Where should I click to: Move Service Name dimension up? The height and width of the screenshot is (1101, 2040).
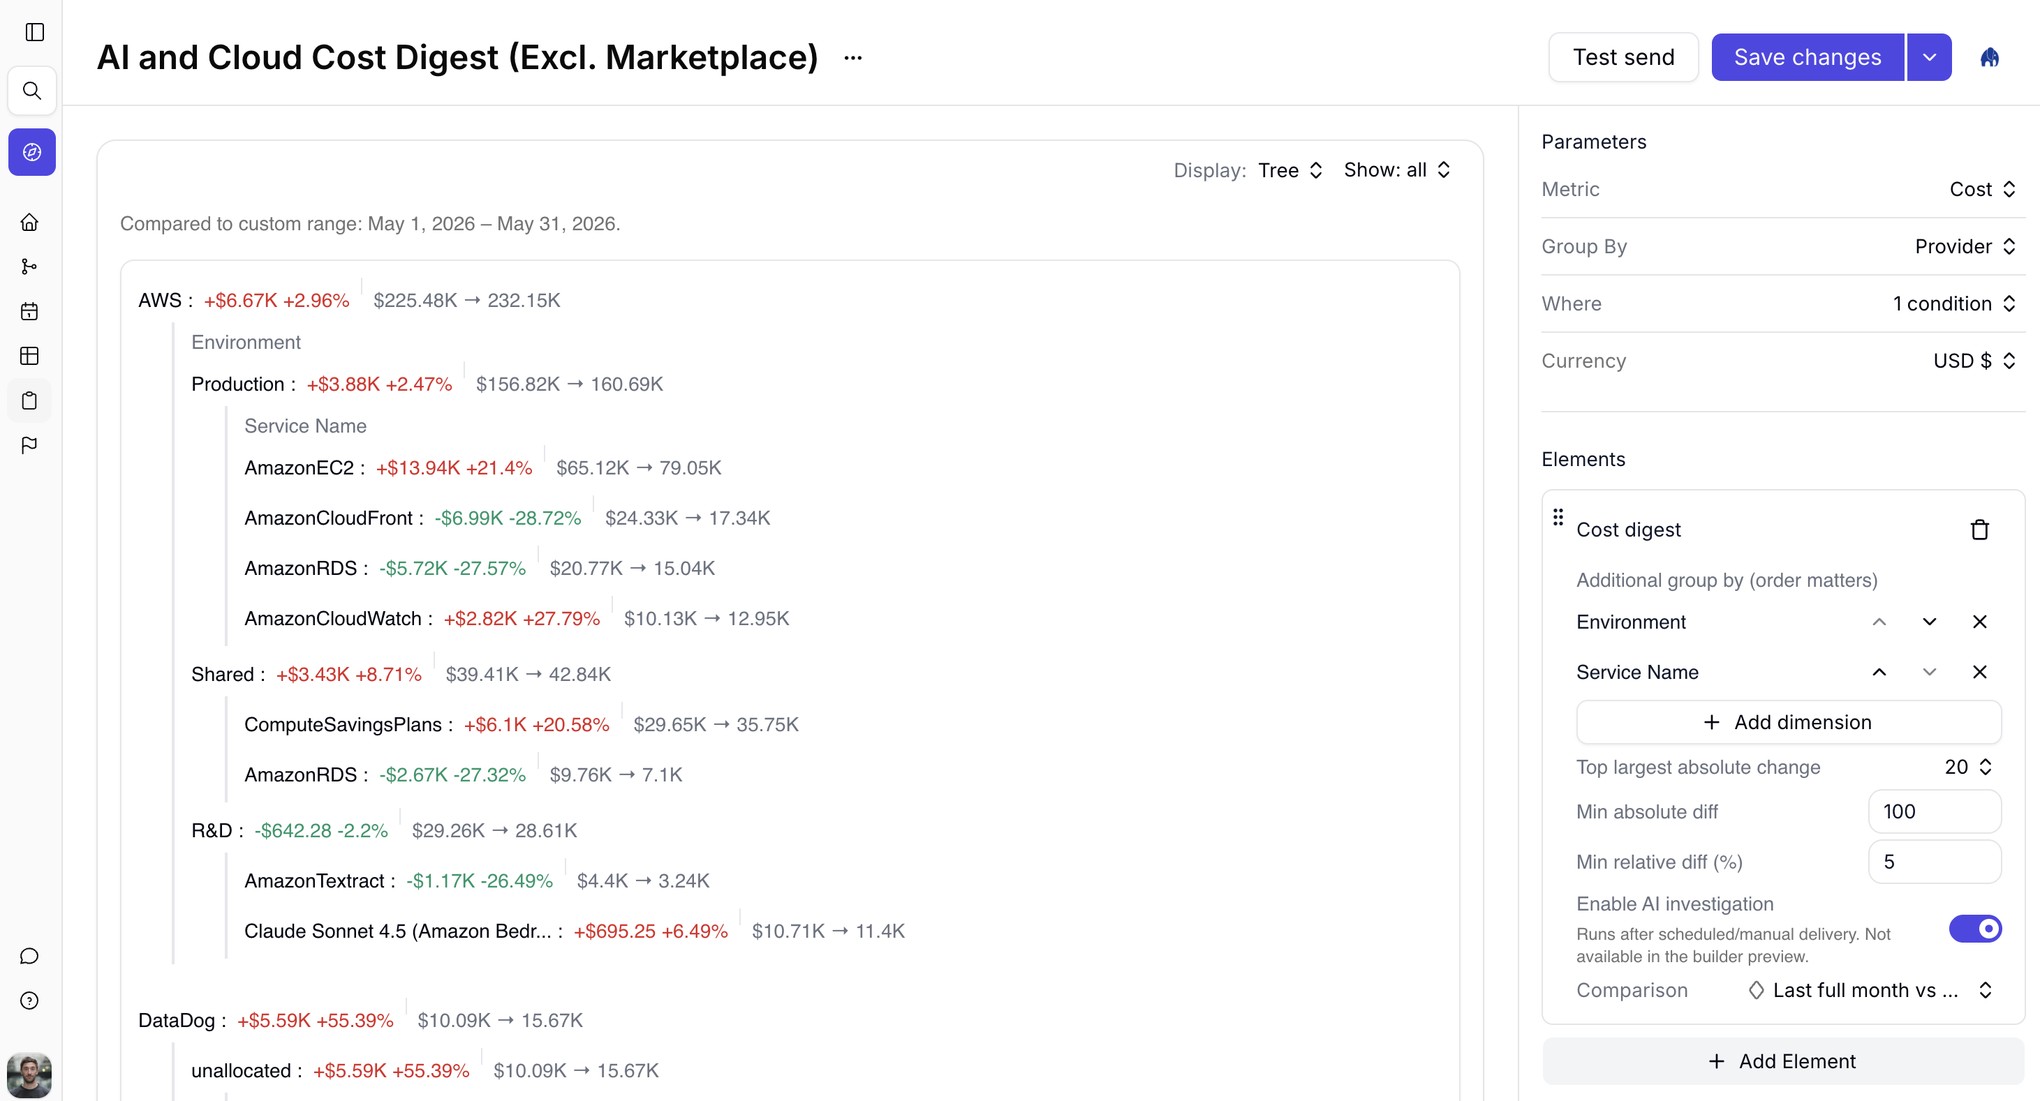[1879, 672]
